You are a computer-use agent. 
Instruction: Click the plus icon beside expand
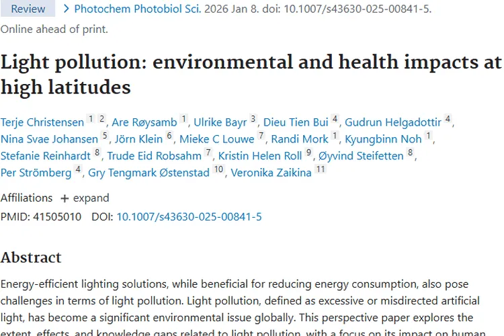pos(65,198)
